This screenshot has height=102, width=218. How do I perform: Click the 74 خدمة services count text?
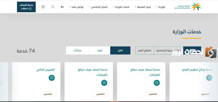click(26, 51)
